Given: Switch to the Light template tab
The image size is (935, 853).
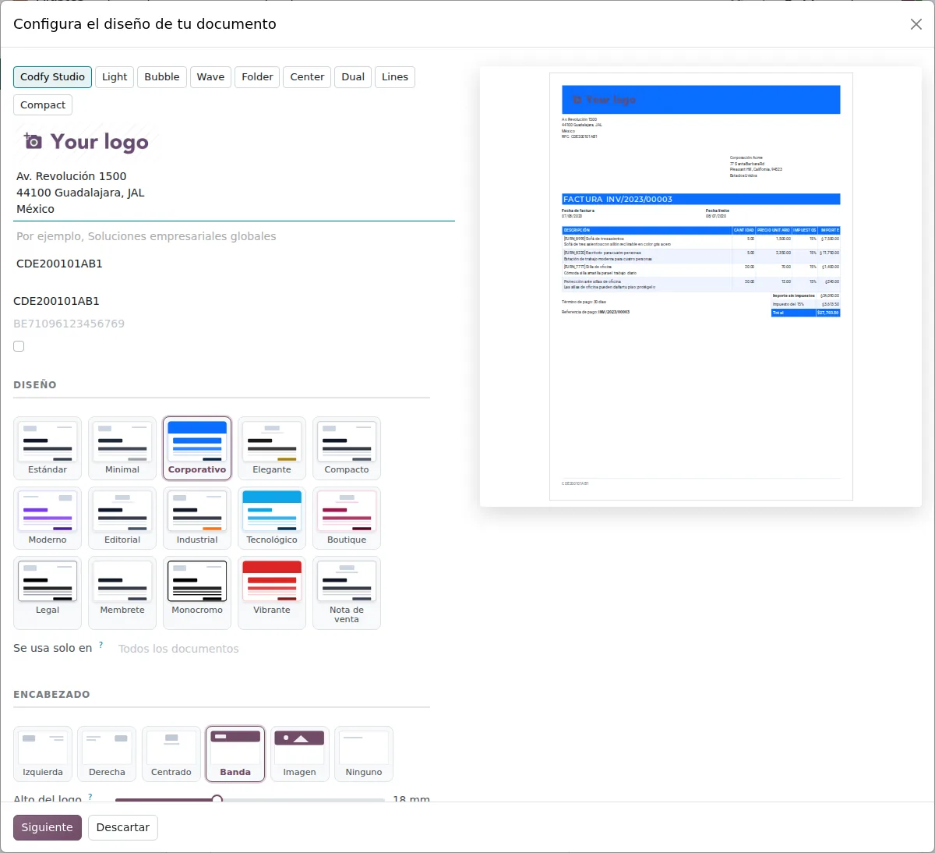Looking at the screenshot, I should point(115,77).
